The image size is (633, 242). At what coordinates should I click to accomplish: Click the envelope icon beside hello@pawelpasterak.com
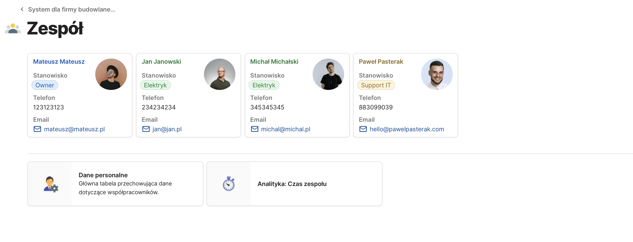coord(363,129)
